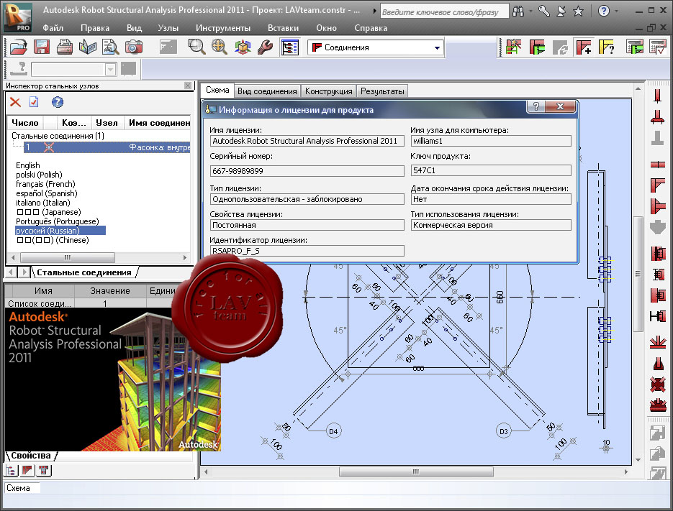
Task: Click the Имя соединен column header
Action: [158, 123]
